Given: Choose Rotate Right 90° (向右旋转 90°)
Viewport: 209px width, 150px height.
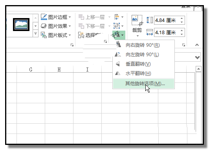Looking at the screenshot, I should pyautogui.click(x=144, y=45).
